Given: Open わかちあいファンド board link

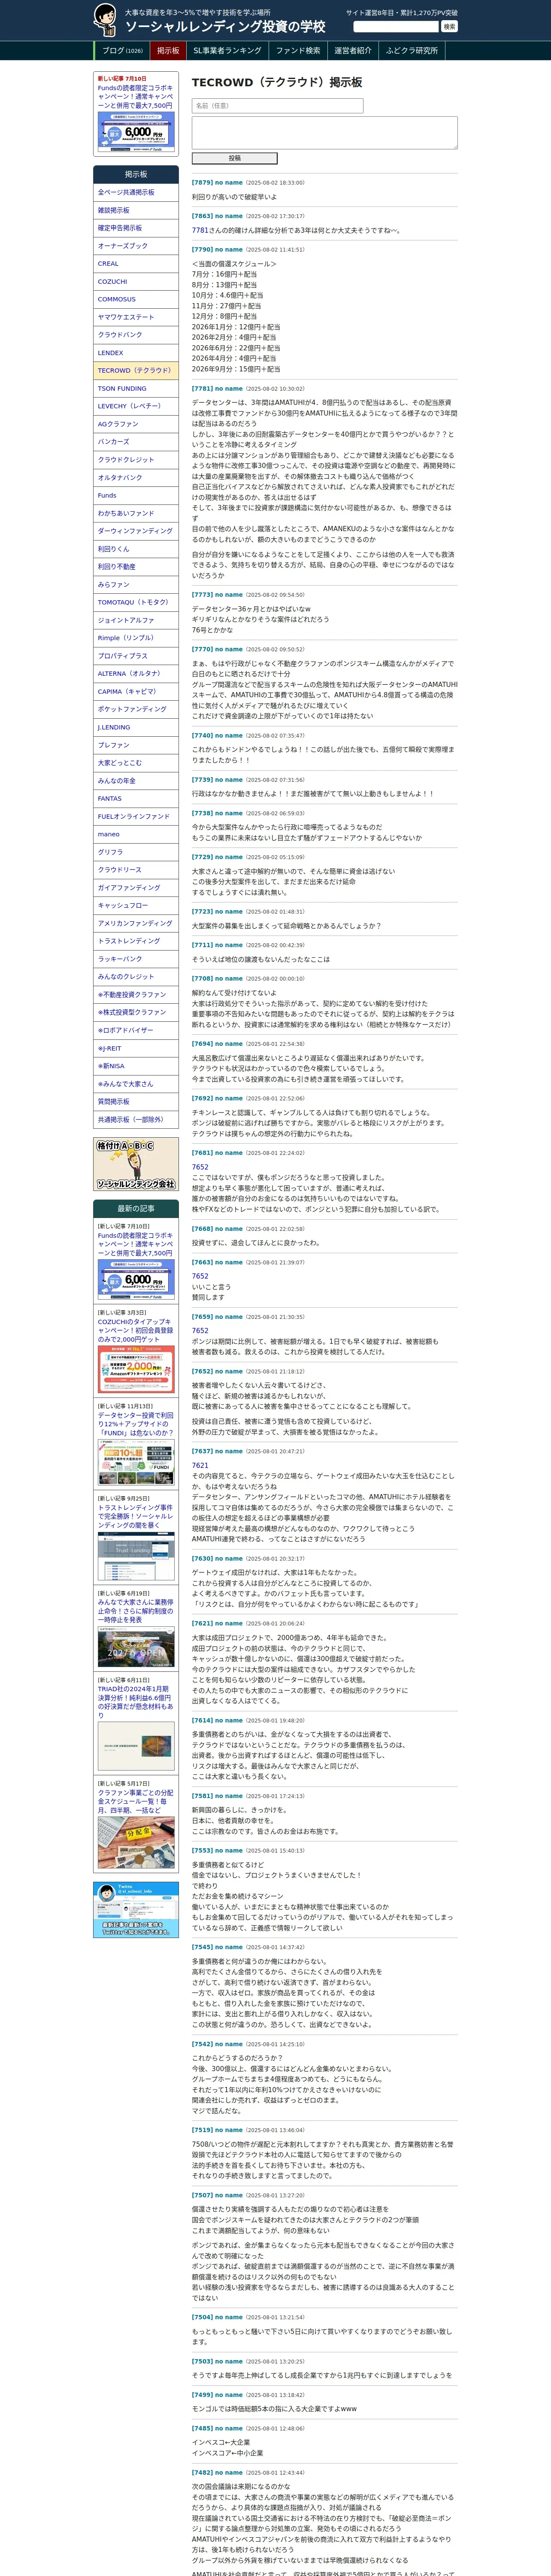Looking at the screenshot, I should tap(136, 513).
